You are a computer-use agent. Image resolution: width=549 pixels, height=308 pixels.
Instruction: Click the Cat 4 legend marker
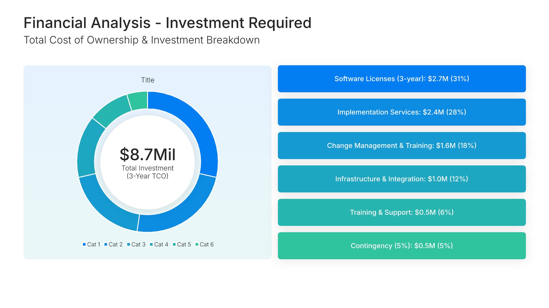tap(152, 244)
